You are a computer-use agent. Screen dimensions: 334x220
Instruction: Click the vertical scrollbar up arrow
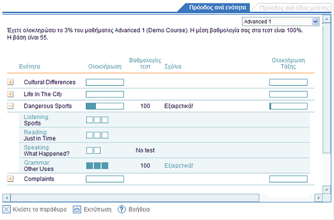point(326,19)
